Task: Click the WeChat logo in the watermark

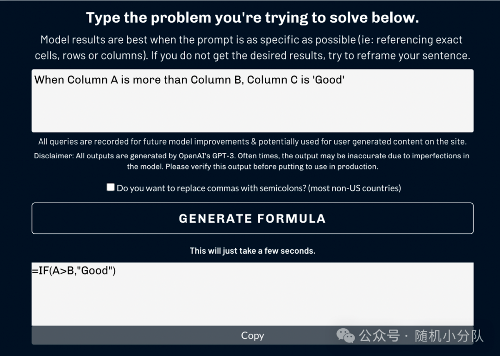Action: tap(345, 336)
